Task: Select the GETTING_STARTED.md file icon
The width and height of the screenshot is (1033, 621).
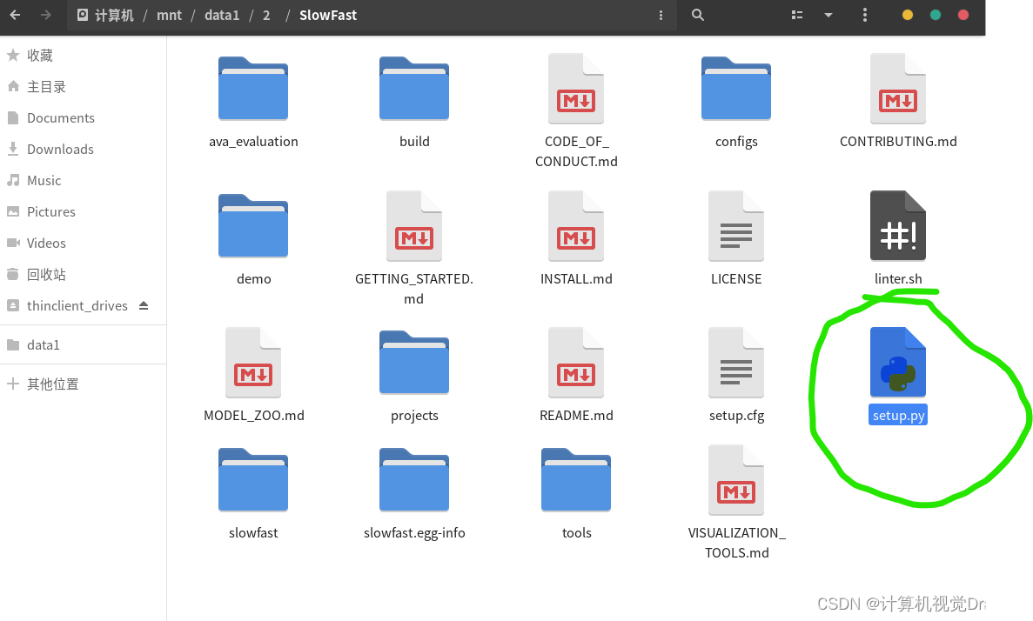Action: tap(413, 226)
